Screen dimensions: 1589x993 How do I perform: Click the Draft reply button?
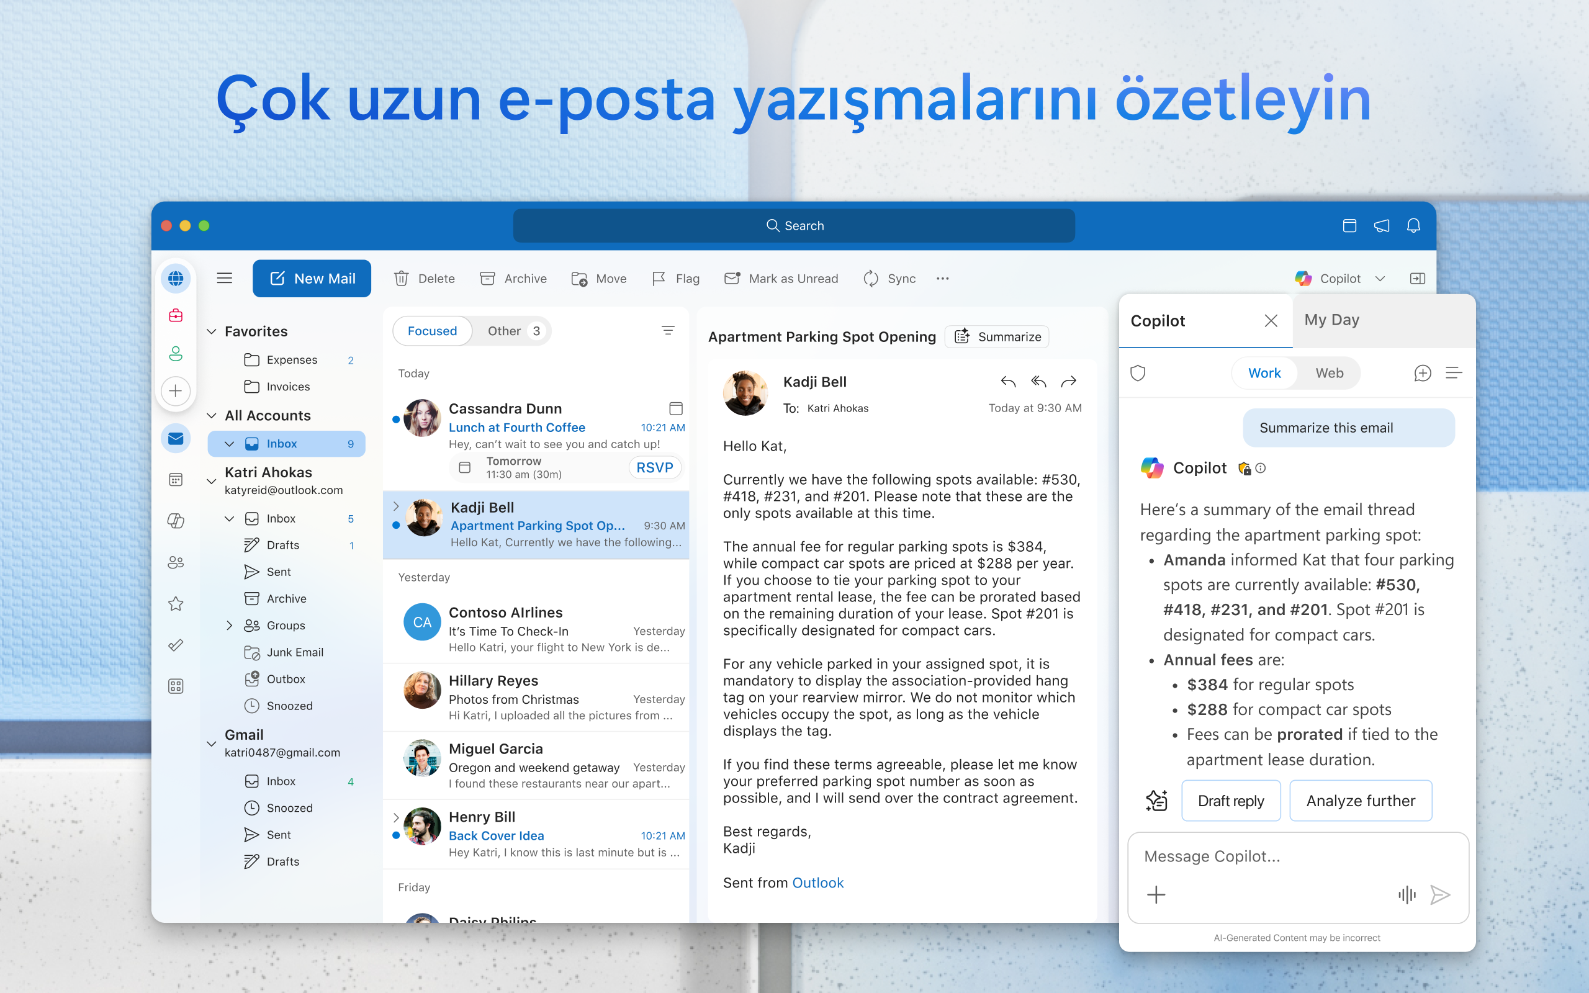pyautogui.click(x=1230, y=801)
